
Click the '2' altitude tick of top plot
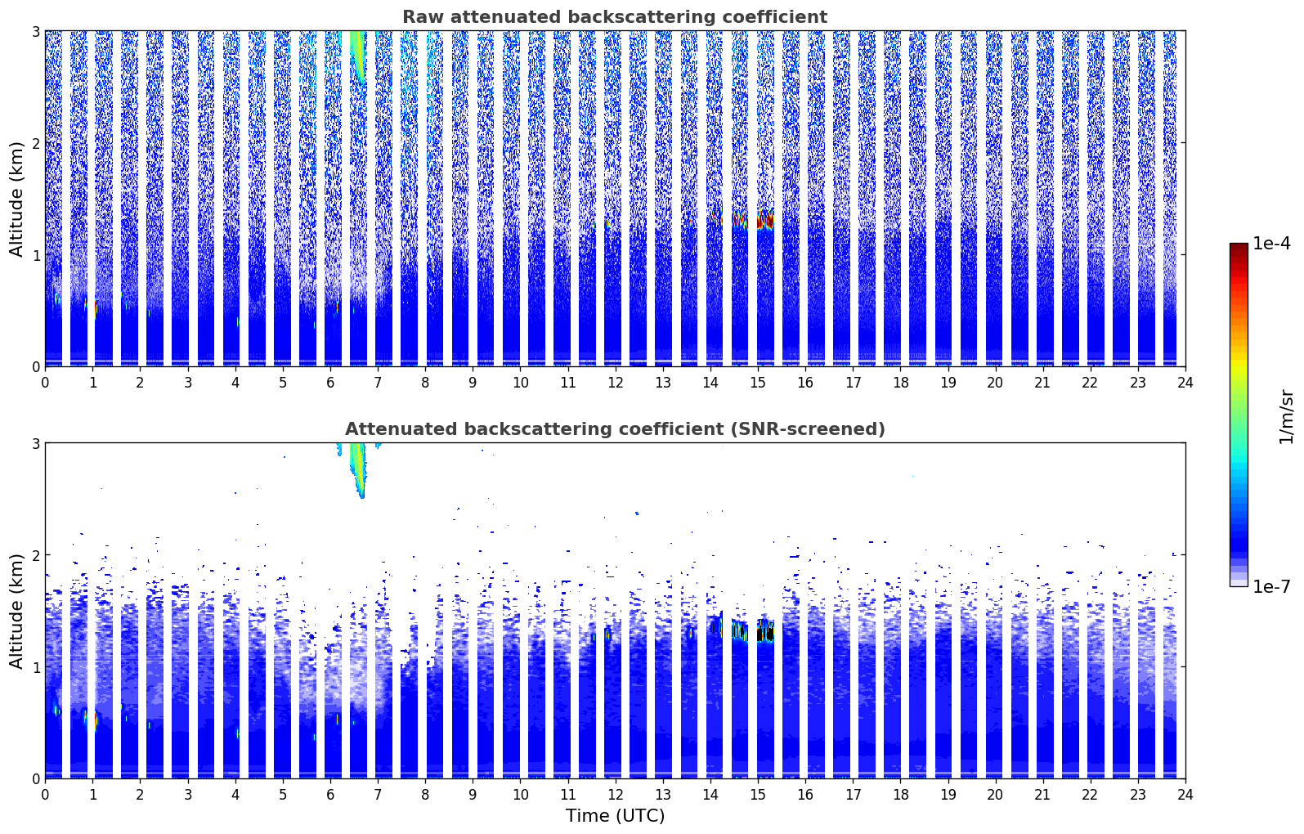pos(35,143)
